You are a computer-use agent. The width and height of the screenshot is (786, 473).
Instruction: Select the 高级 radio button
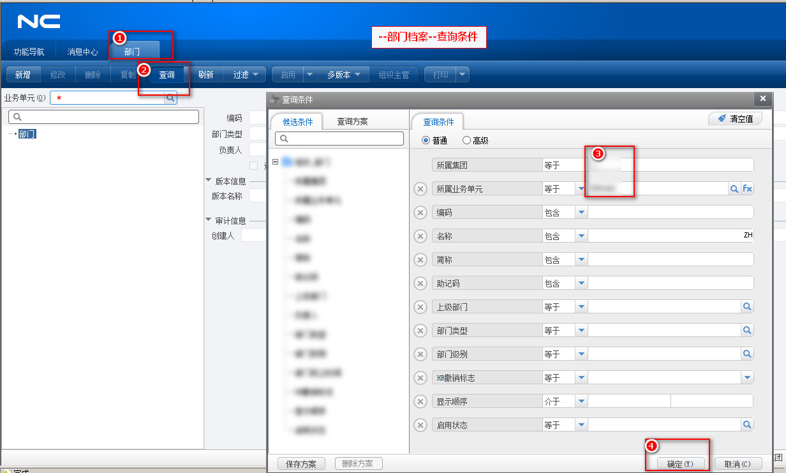point(466,140)
